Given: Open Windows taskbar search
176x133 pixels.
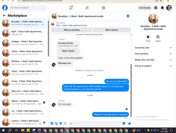Looking at the screenshot, I should [10, 130].
